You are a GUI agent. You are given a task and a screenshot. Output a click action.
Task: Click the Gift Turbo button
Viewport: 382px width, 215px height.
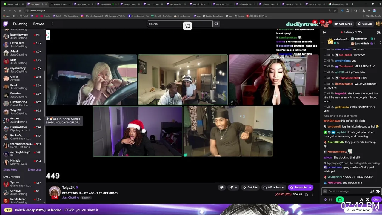[343, 24]
